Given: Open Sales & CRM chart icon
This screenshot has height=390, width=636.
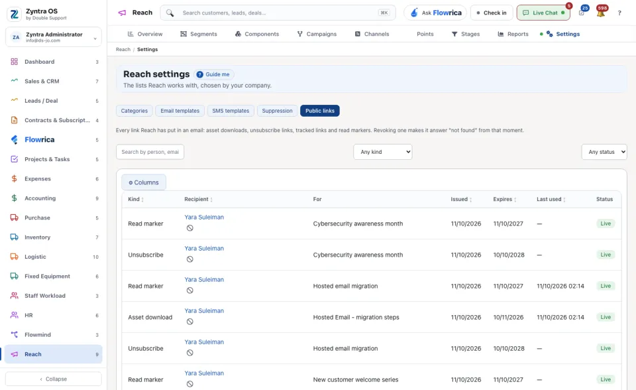Looking at the screenshot, I should tap(14, 81).
